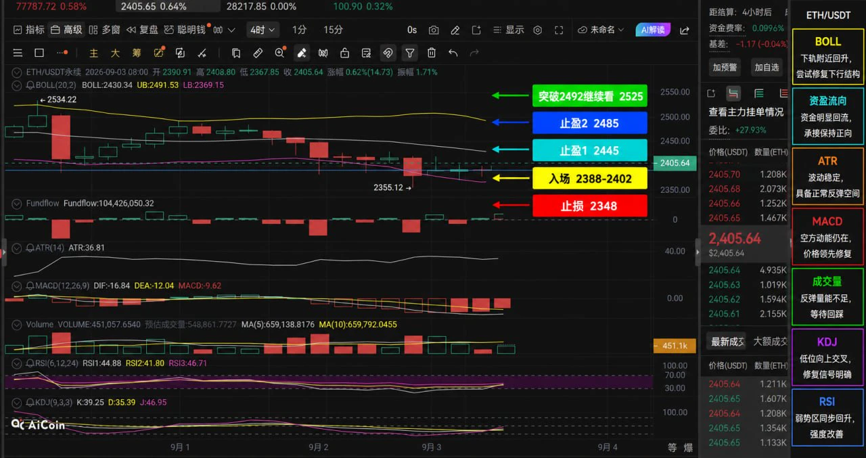Collapse the Volume indicator panel
This screenshot has width=866, height=458.
pos(18,324)
